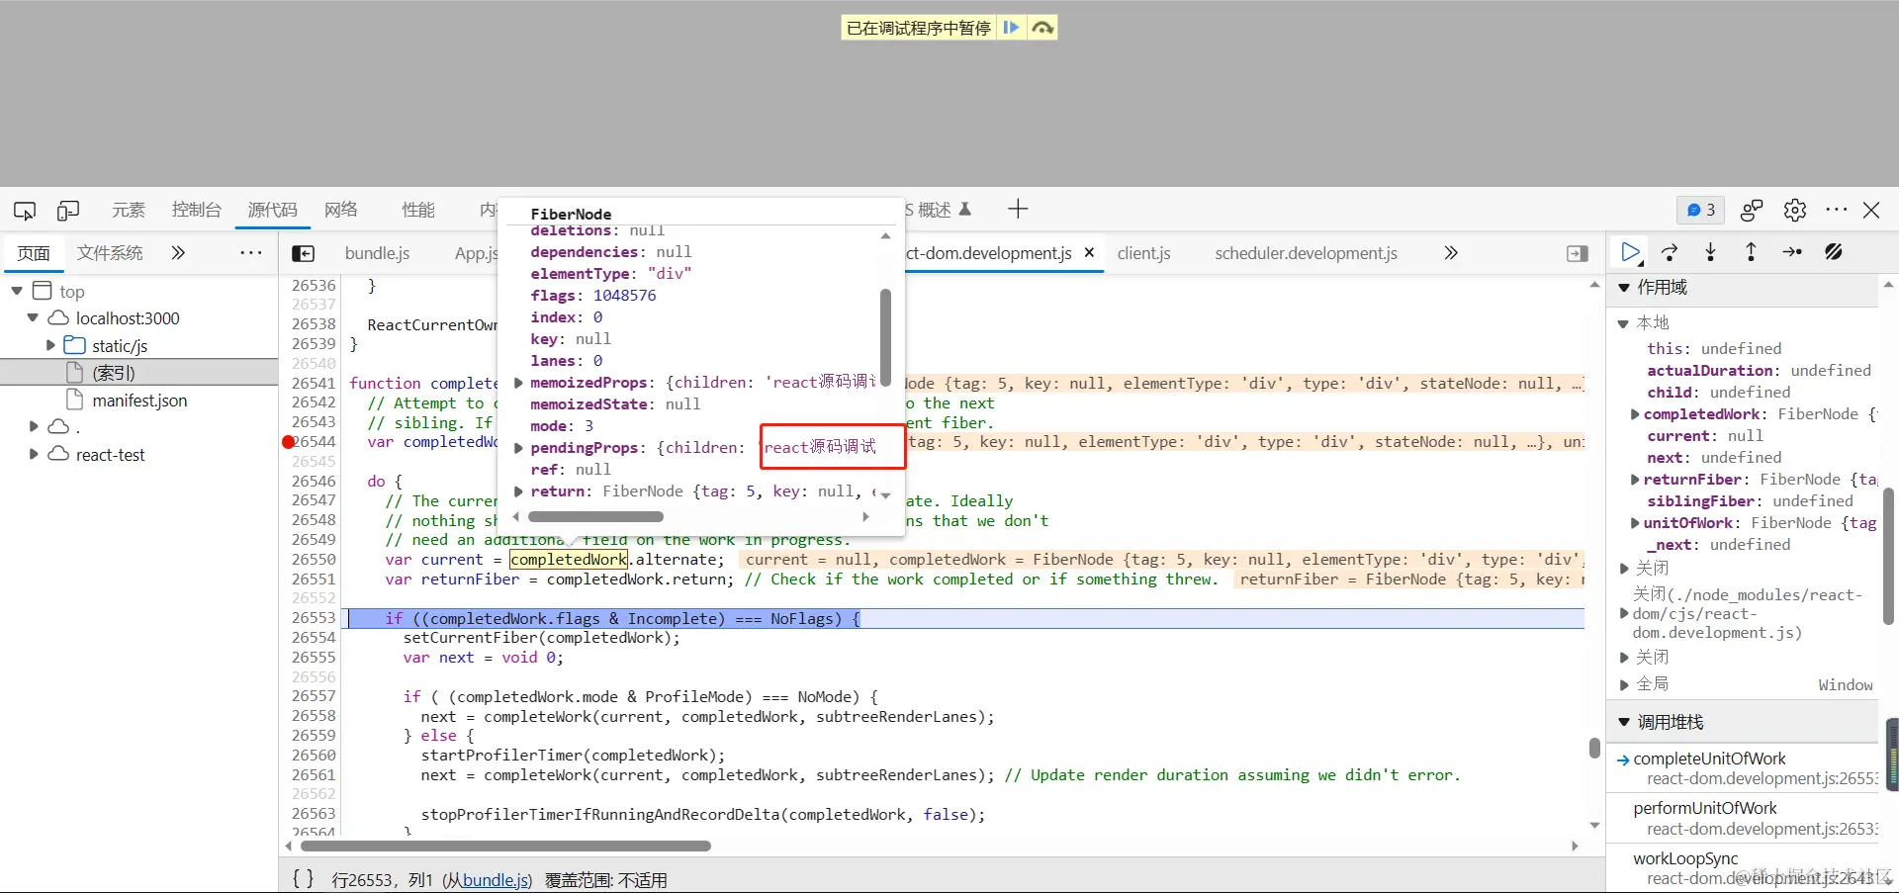This screenshot has width=1899, height=893.
Task: Toggle device emulation icon
Action: tap(68, 211)
